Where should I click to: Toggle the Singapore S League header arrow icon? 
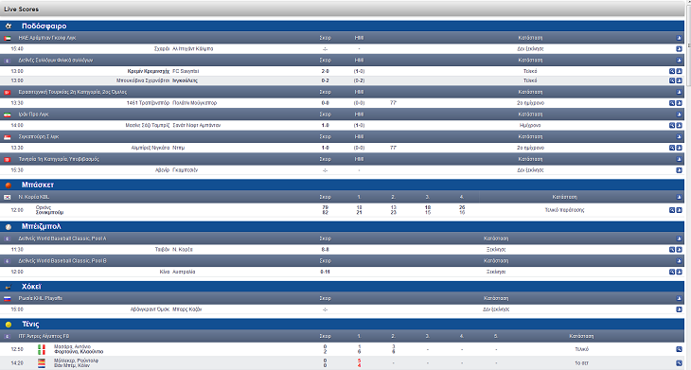click(679, 137)
